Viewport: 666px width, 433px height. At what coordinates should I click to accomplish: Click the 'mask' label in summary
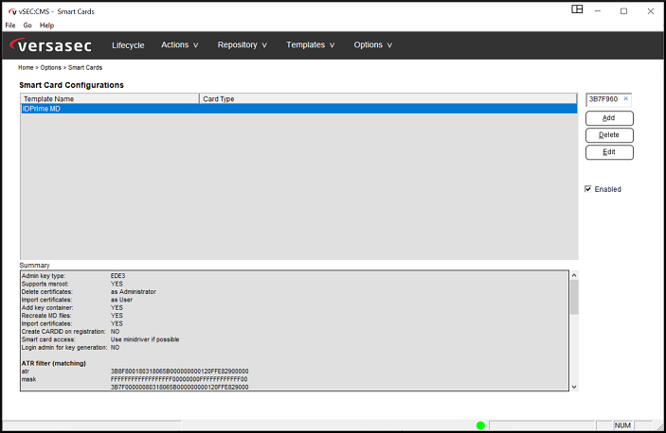[x=28, y=380]
